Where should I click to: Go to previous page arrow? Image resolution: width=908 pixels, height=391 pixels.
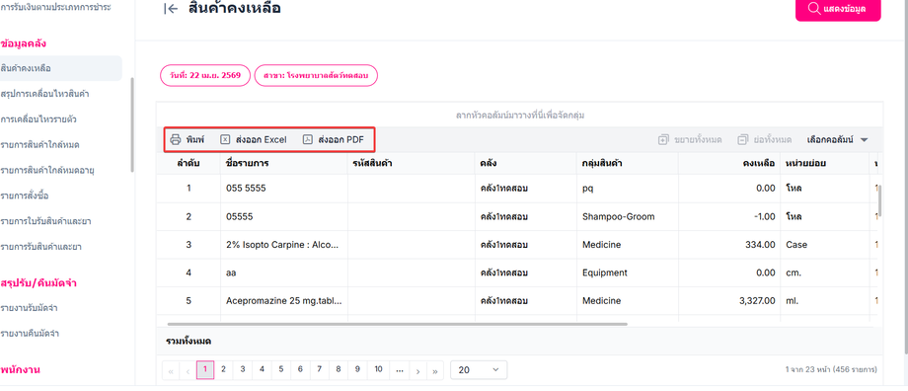pos(188,370)
